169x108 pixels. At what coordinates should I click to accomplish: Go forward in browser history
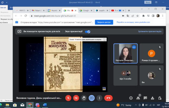pyautogui.click(x=21, y=16)
